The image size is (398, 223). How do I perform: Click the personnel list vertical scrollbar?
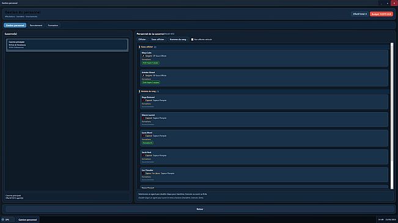pyautogui.click(x=392, y=116)
